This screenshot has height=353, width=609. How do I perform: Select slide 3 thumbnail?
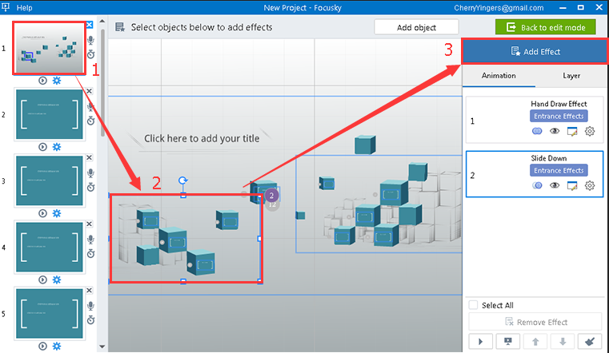click(50, 180)
